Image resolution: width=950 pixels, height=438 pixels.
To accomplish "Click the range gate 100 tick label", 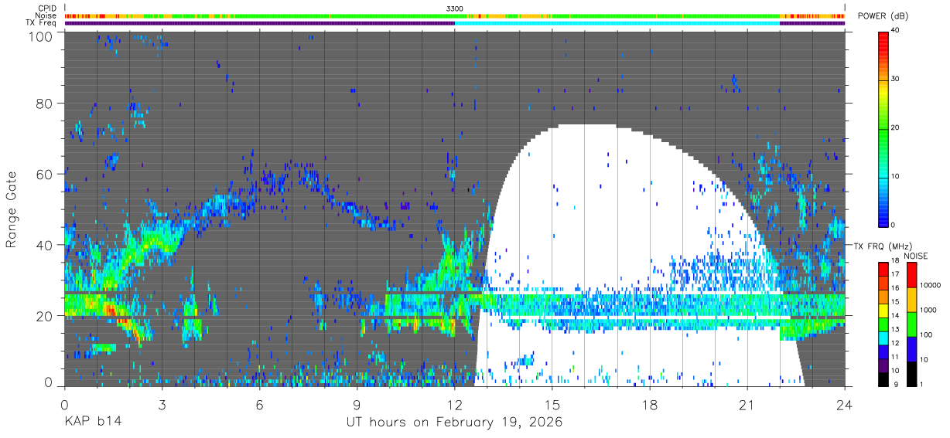I will pos(42,36).
